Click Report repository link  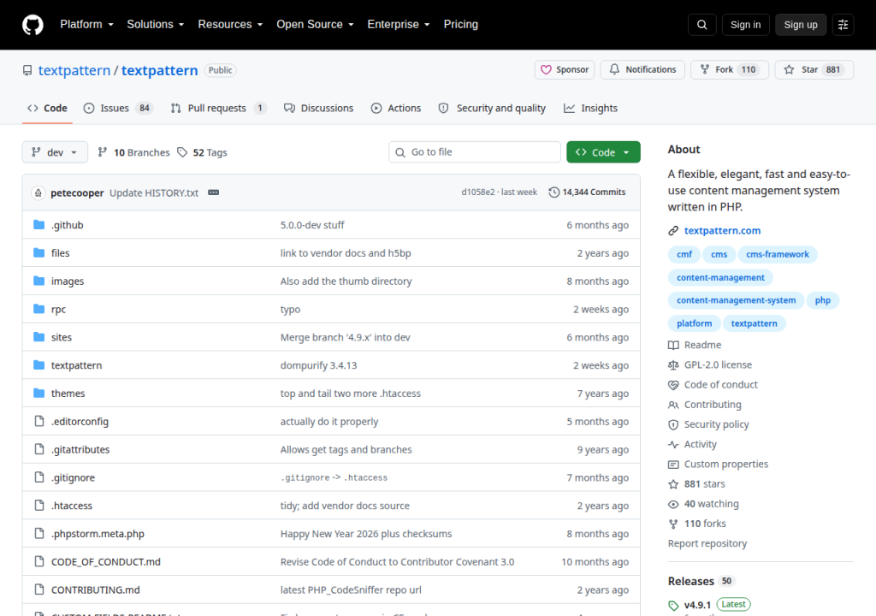[x=707, y=543]
